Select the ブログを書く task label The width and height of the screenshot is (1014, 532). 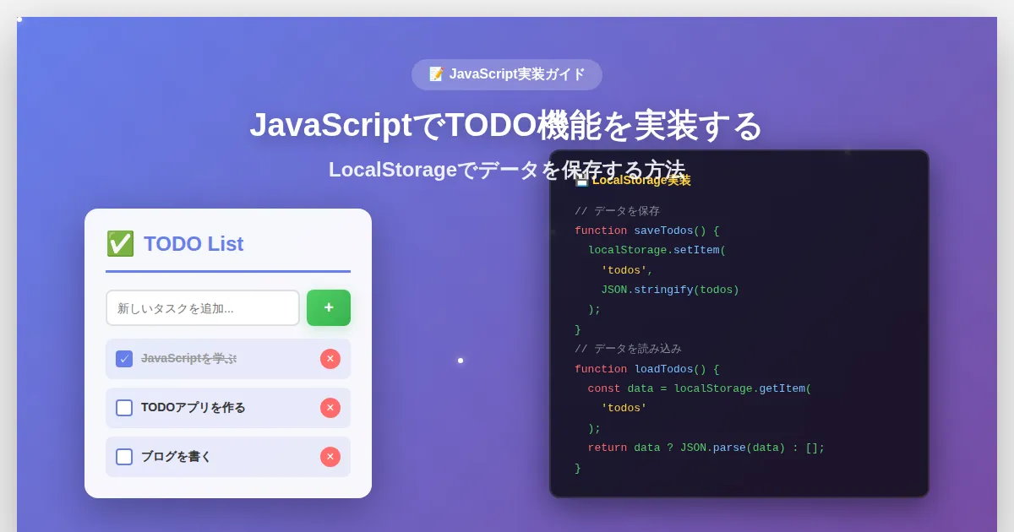176,457
